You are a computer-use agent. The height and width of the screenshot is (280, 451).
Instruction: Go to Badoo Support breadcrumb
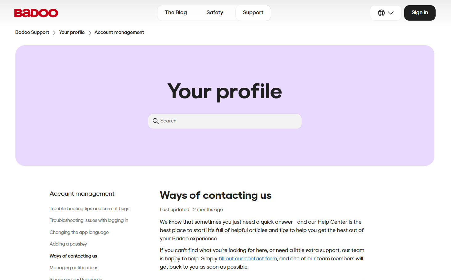[32, 32]
